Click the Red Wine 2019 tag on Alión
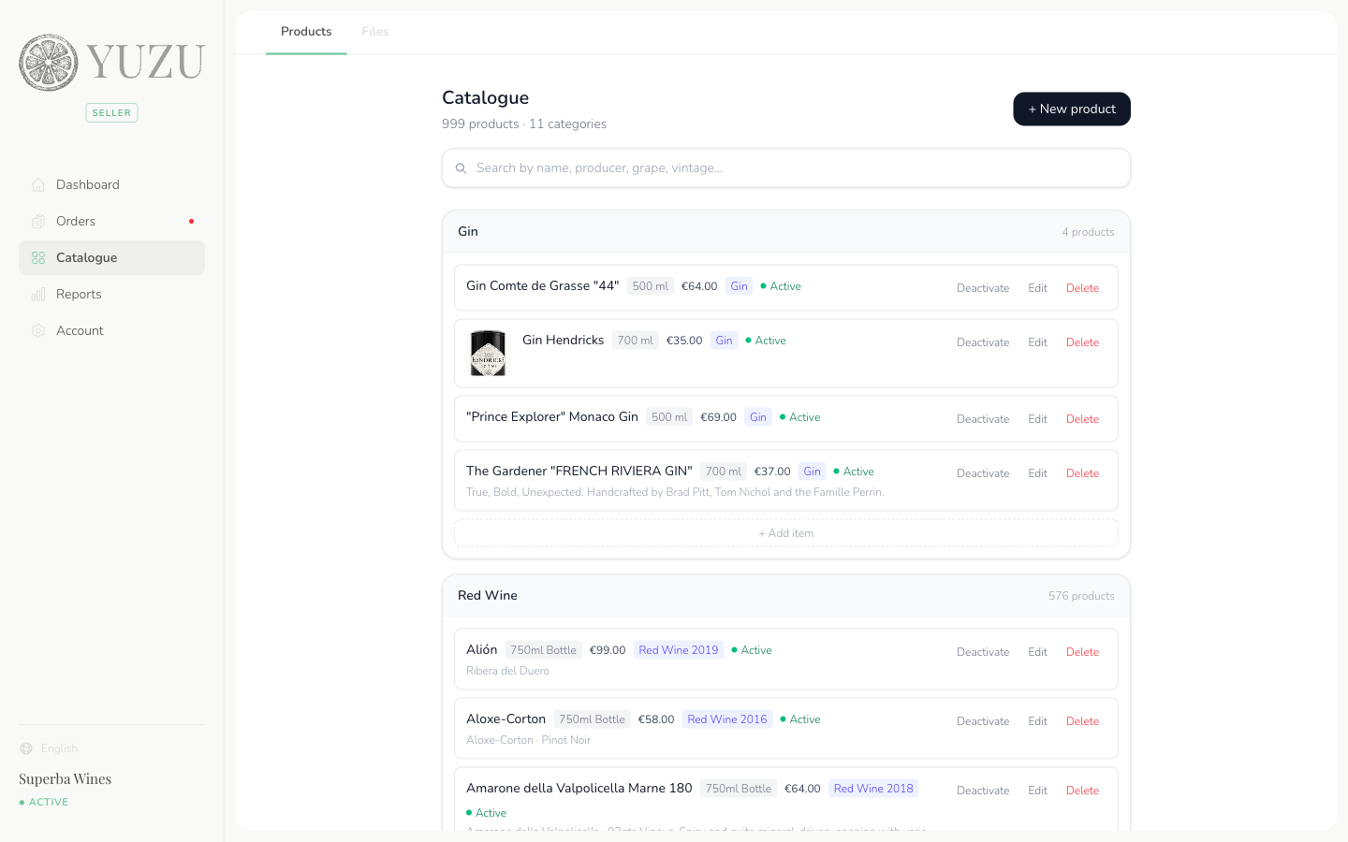 (x=679, y=650)
